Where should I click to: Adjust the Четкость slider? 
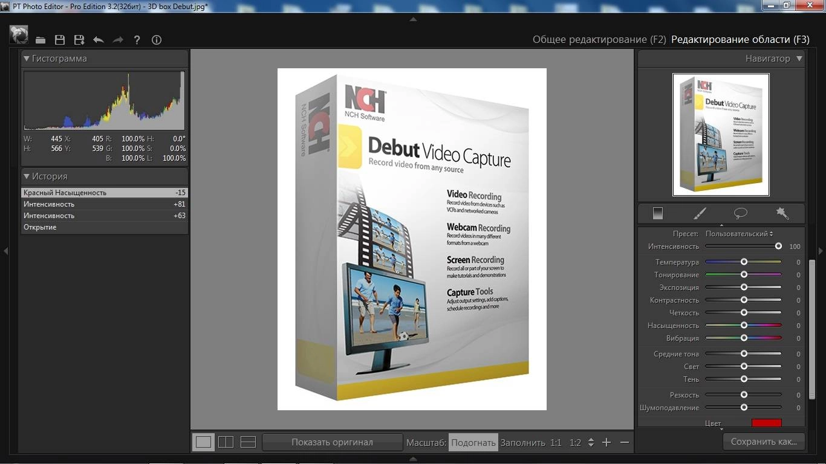click(x=743, y=313)
